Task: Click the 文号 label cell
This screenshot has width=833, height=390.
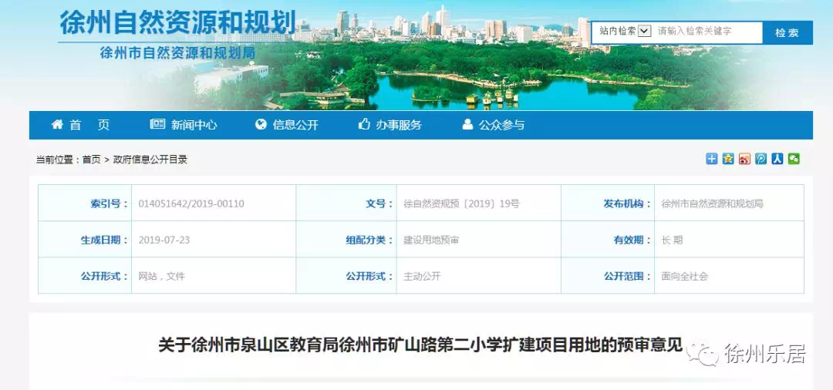Action: tap(346, 203)
